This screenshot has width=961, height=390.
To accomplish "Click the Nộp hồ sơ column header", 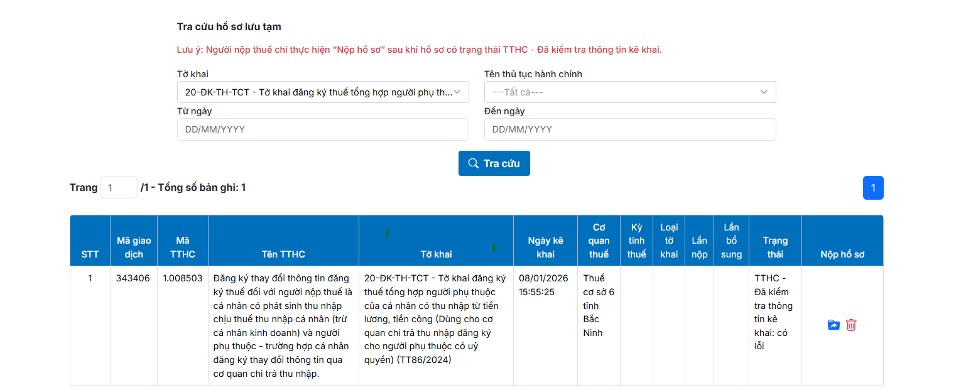I will (842, 254).
